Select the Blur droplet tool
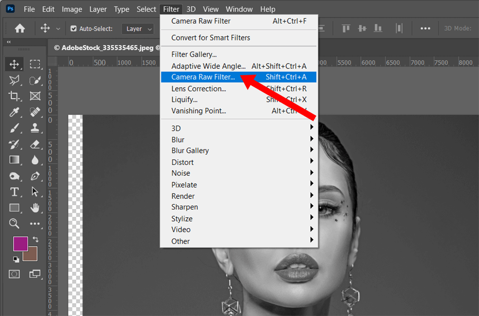479x316 pixels. 35,160
